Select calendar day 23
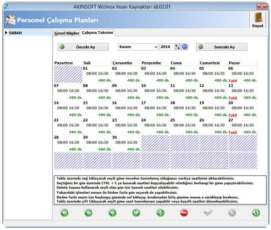The image size is (271, 230). (126, 126)
